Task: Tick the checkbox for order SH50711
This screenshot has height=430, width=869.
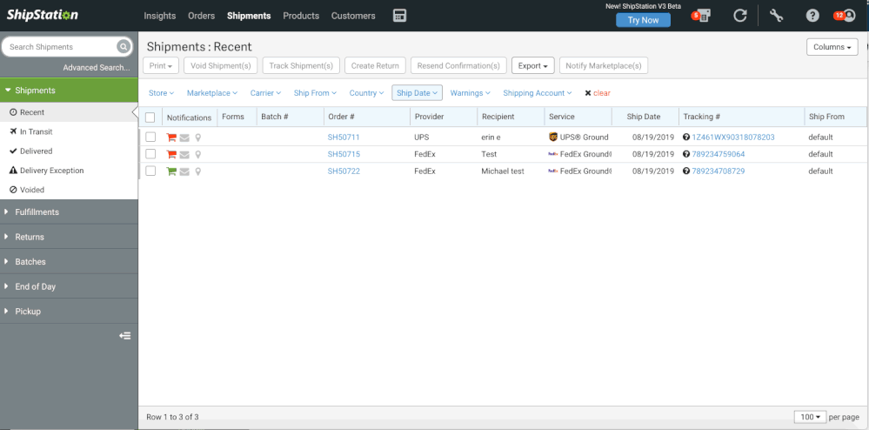Action: (x=150, y=138)
